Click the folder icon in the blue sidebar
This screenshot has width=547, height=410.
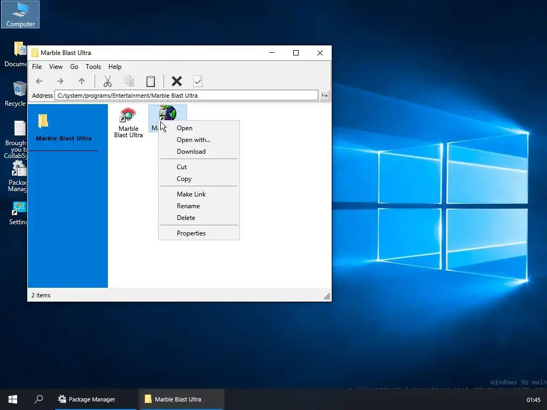click(x=43, y=121)
